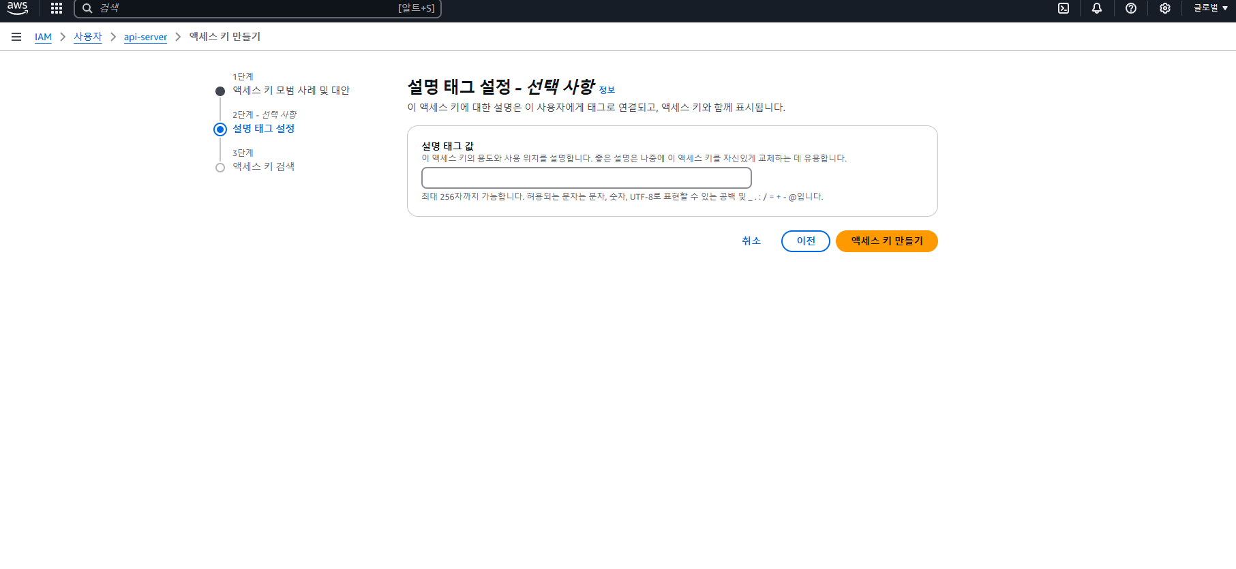Go to 사용자 breadcrumb link
This screenshot has width=1236, height=569.
88,37
